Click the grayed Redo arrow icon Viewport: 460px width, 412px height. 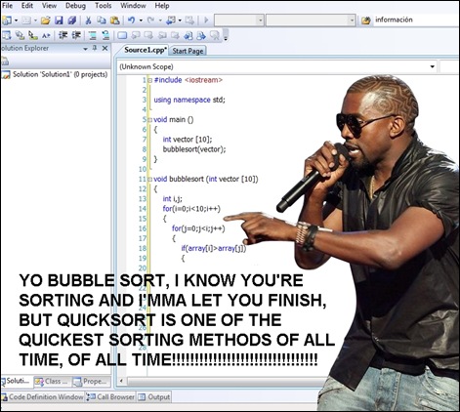pyautogui.click(x=150, y=21)
